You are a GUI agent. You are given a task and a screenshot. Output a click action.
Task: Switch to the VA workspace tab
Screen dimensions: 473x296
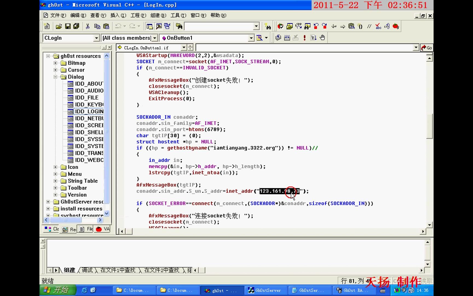[103, 229]
